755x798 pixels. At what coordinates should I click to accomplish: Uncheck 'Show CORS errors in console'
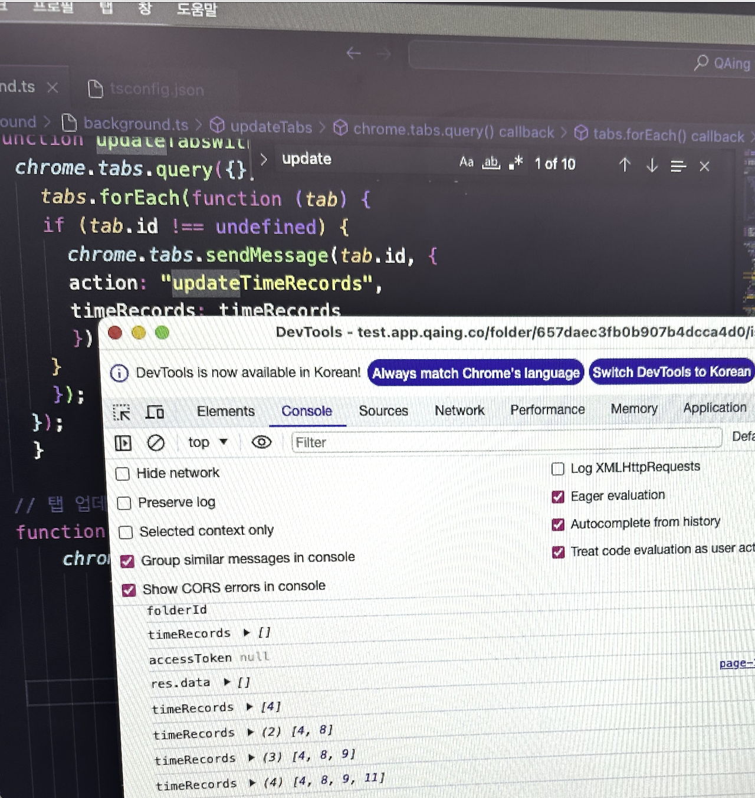(x=129, y=590)
